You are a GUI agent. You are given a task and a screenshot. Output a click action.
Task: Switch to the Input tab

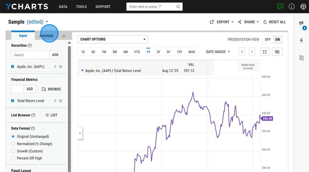click(x=23, y=36)
